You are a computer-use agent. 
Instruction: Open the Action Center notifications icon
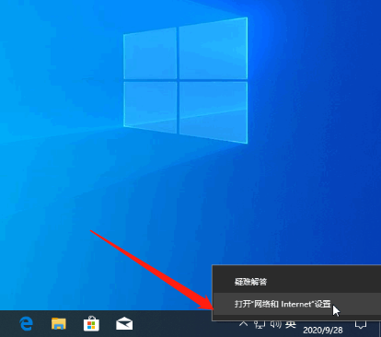tap(361, 324)
